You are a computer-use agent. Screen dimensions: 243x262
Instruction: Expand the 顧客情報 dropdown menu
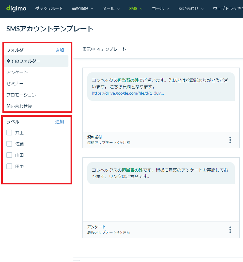(82, 9)
